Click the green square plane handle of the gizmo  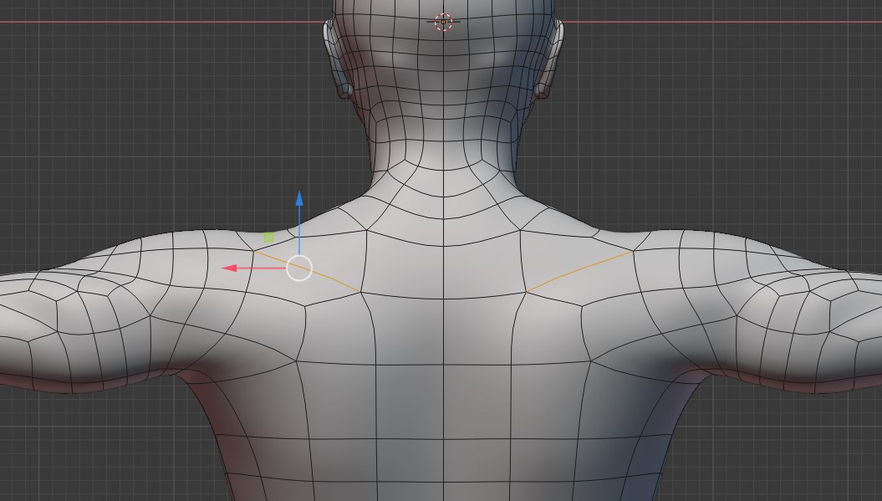(269, 238)
